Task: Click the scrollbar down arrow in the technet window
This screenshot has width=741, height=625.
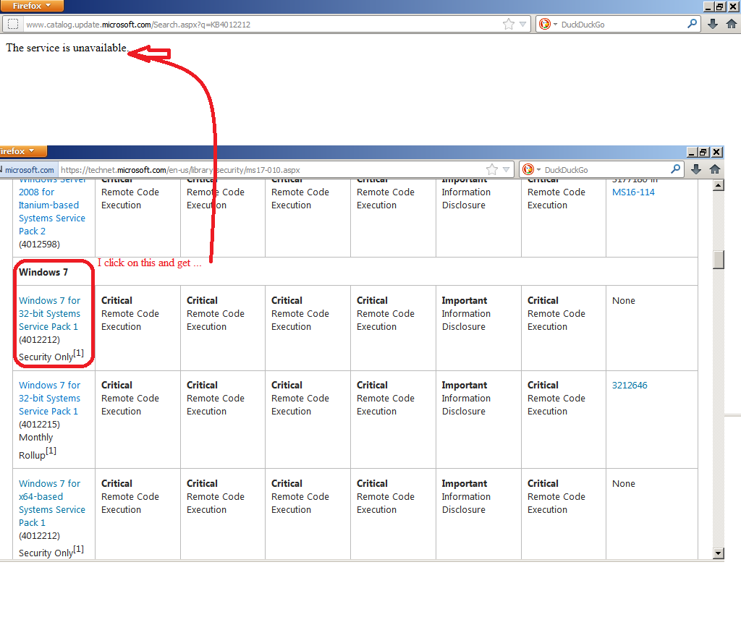Action: point(719,553)
